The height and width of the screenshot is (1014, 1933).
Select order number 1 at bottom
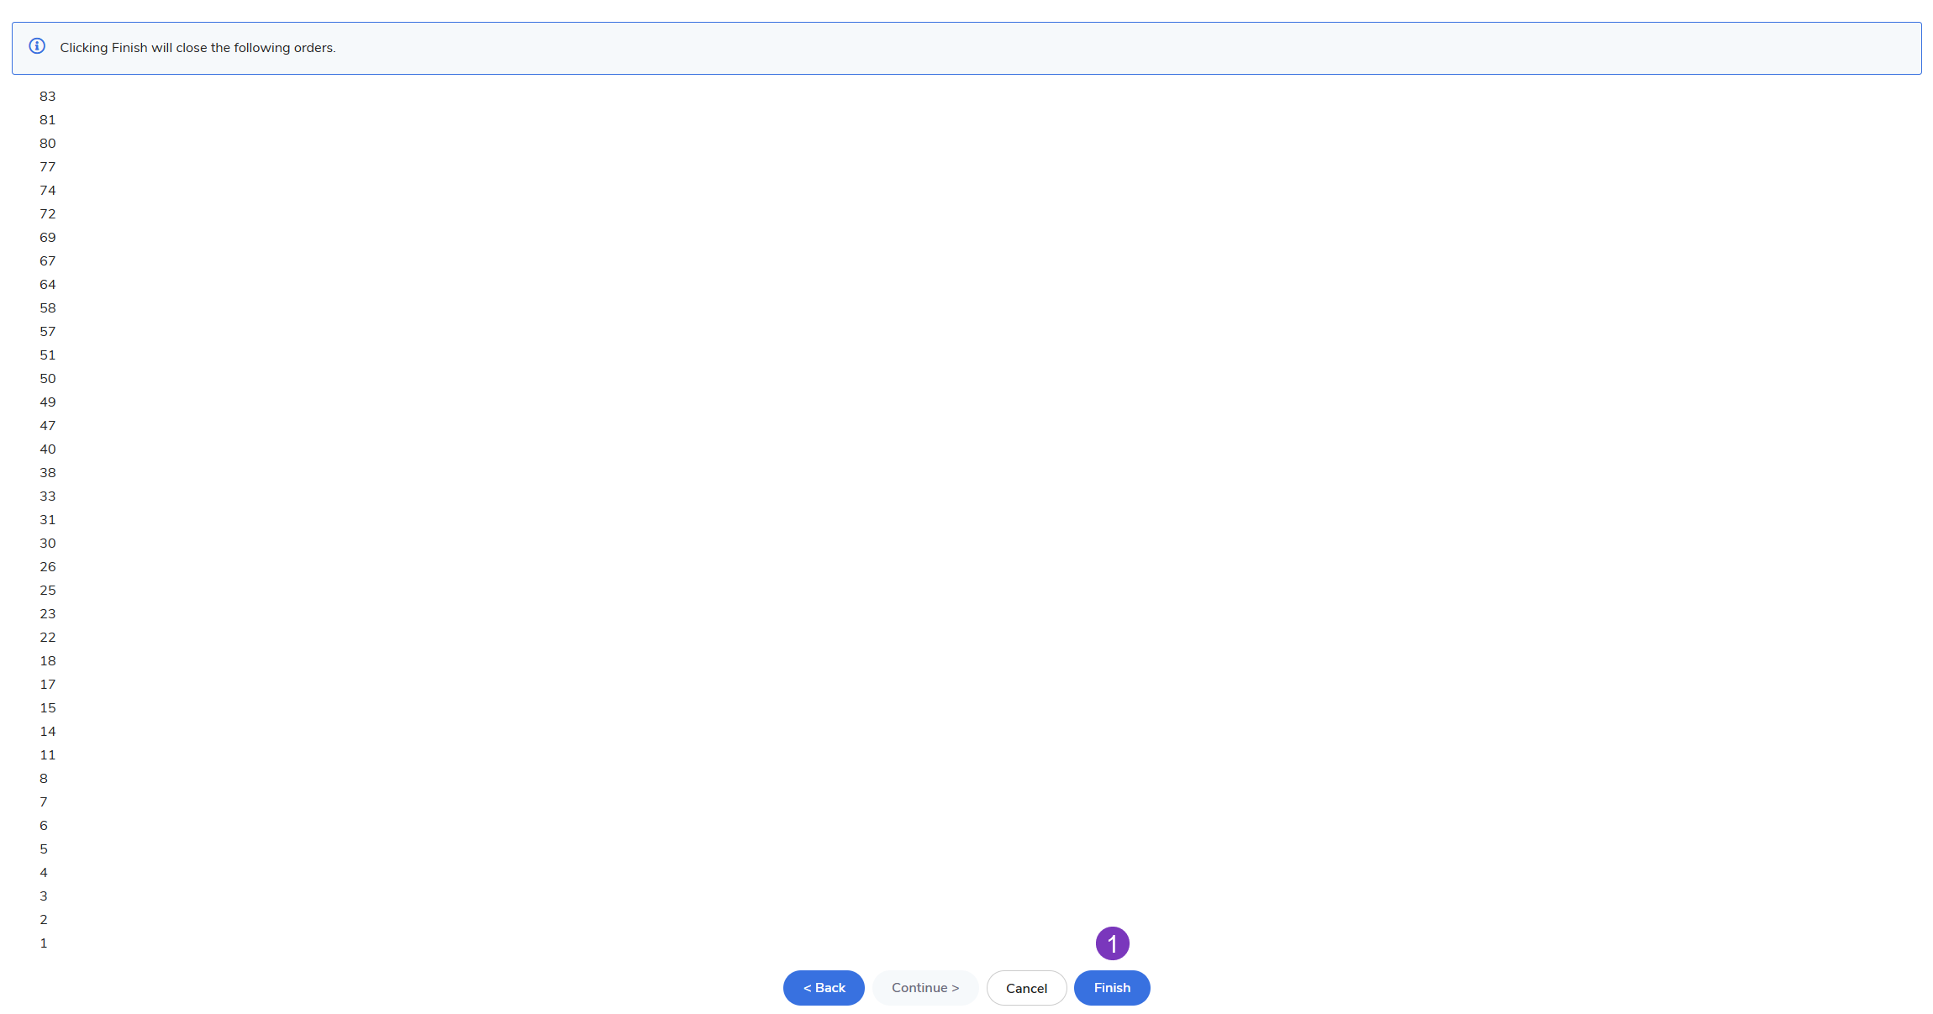[x=44, y=943]
